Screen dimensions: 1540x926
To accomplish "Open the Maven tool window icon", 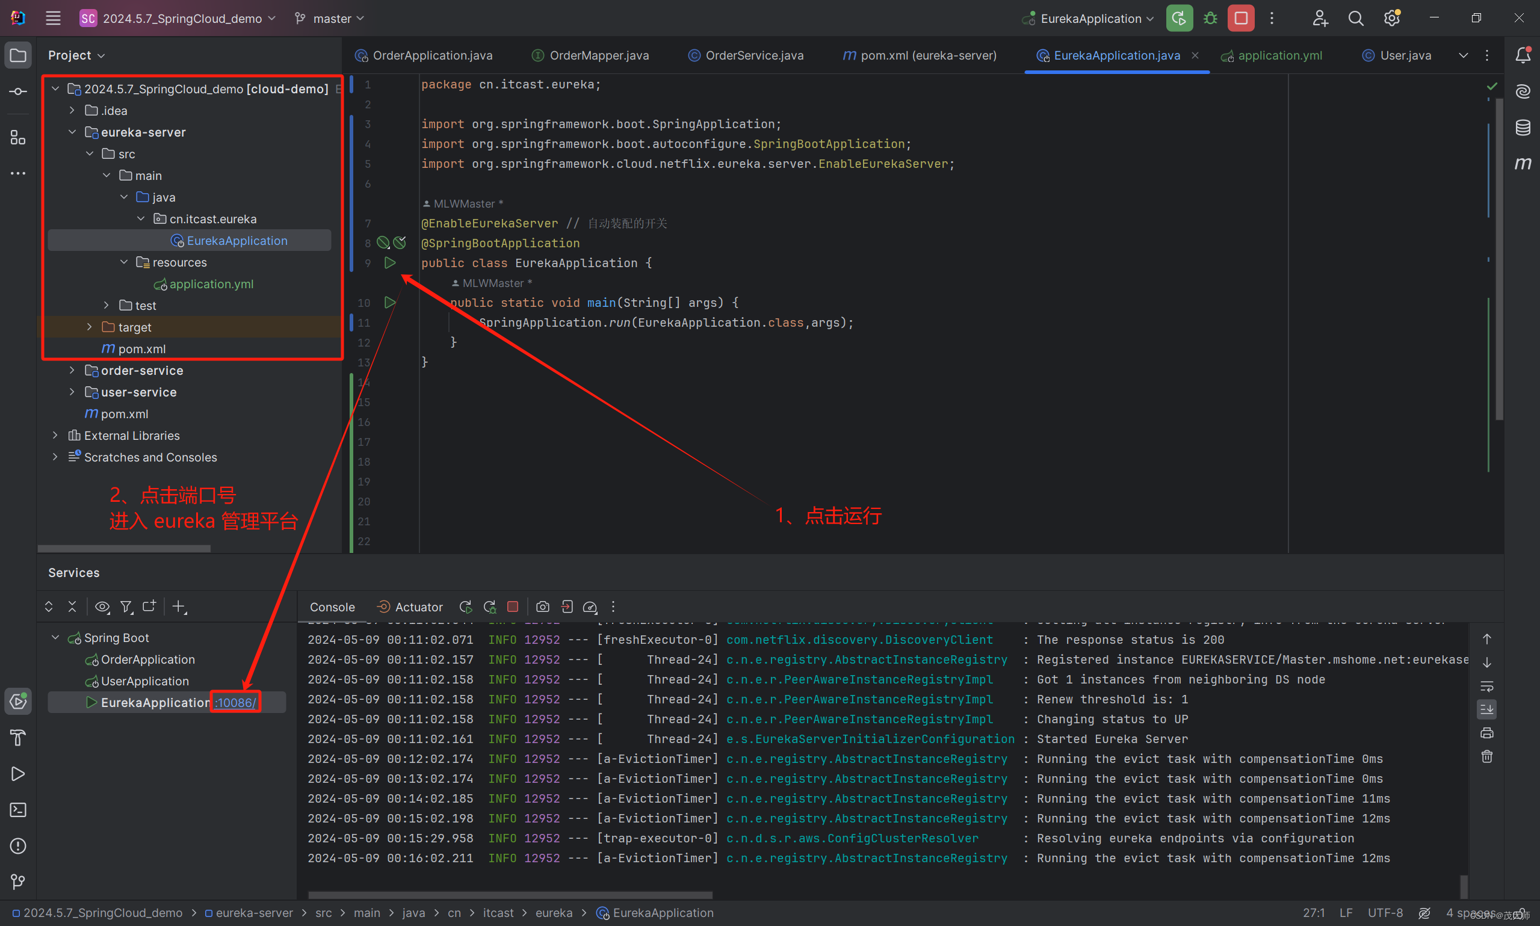I will [1523, 164].
